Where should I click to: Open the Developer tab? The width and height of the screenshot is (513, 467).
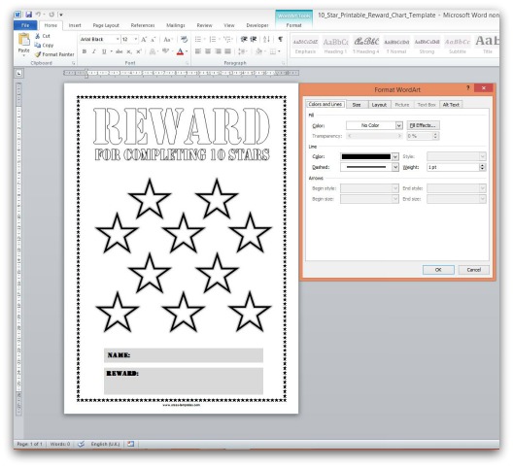coord(257,25)
